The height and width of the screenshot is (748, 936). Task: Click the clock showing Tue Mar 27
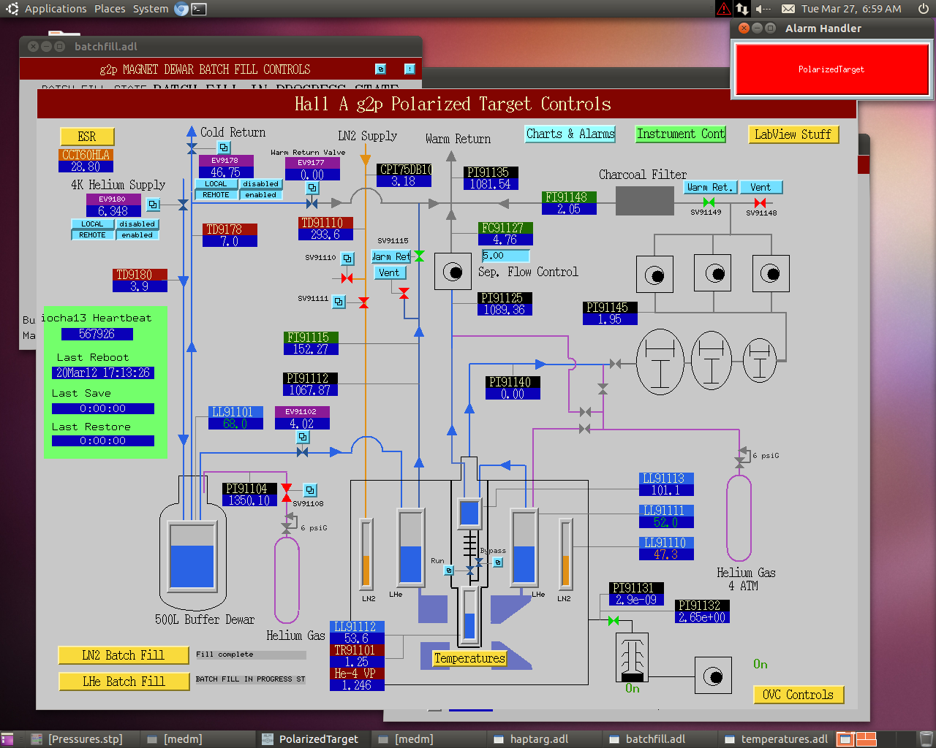(851, 9)
